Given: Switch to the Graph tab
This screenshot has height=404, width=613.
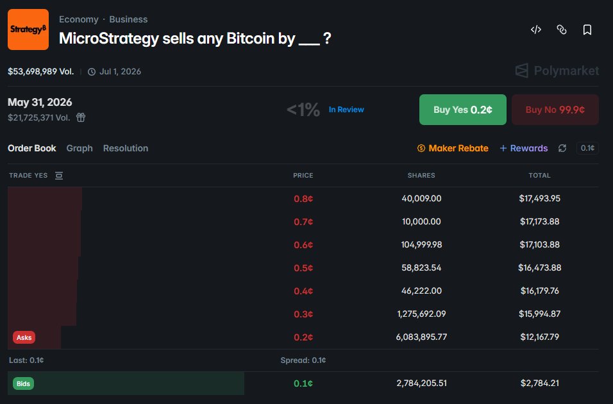Looking at the screenshot, I should pyautogui.click(x=80, y=148).
